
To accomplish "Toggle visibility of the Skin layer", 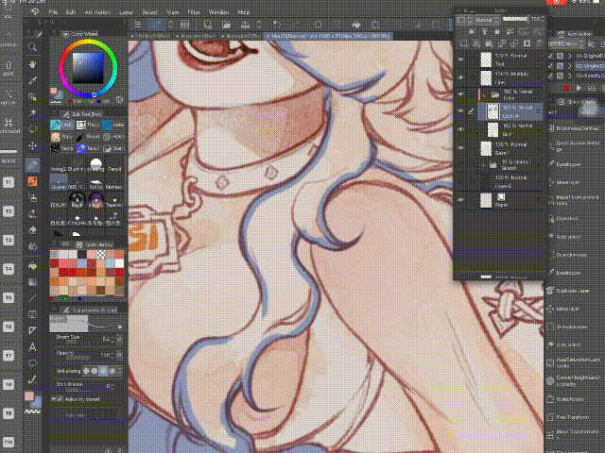I will [460, 129].
